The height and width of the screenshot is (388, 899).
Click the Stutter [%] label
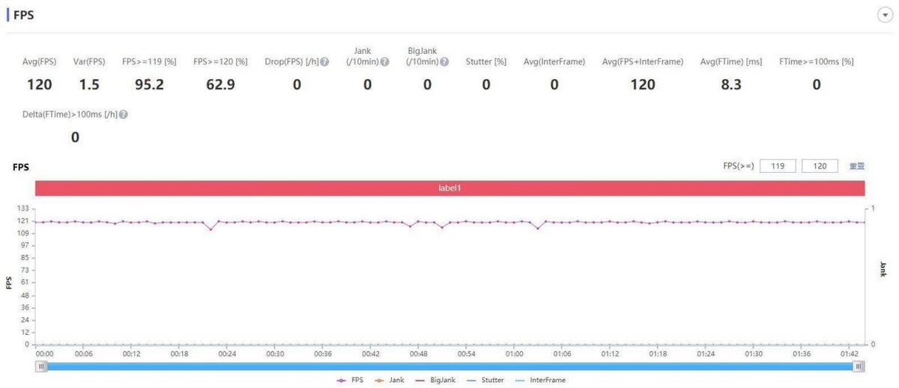click(486, 62)
